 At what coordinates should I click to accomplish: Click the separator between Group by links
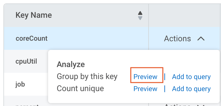165,77
